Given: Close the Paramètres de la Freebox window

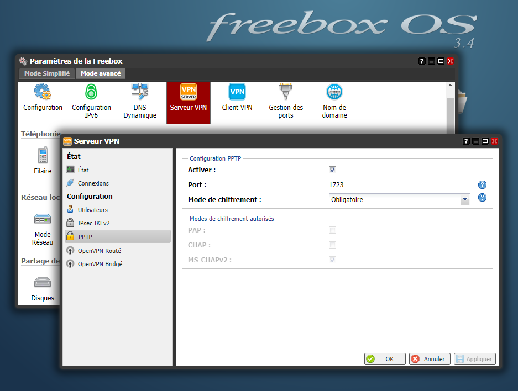Looking at the screenshot, I should 450,61.
